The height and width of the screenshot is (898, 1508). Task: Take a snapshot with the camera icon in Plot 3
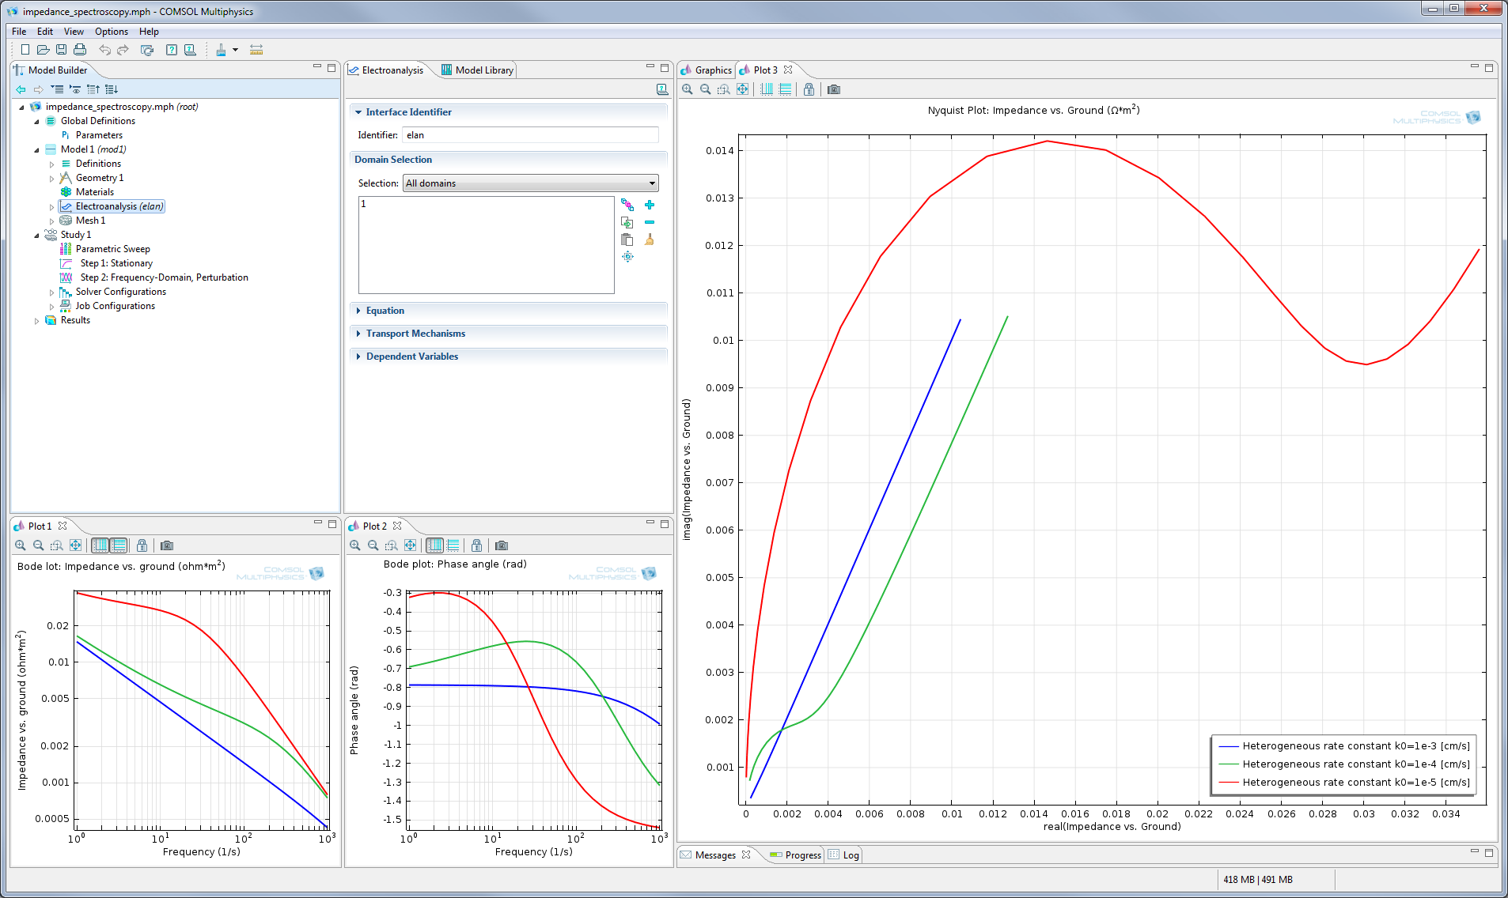tap(832, 89)
